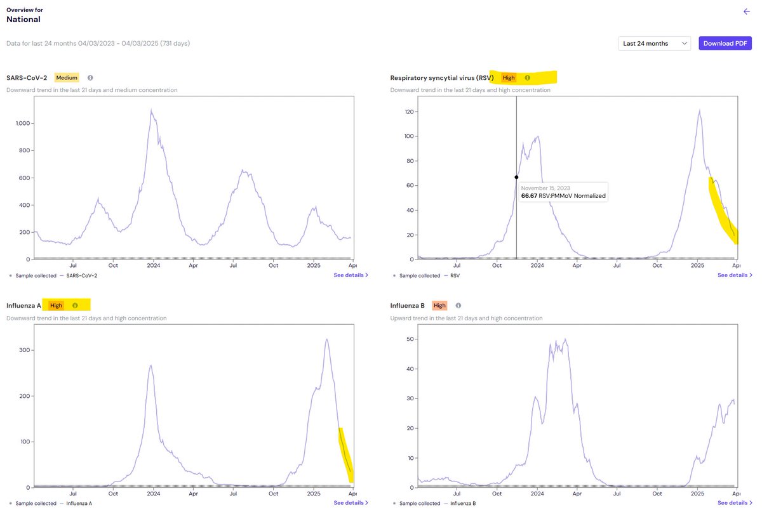The width and height of the screenshot is (762, 524).
Task: Click the Influenza B chart title
Action: (x=408, y=305)
